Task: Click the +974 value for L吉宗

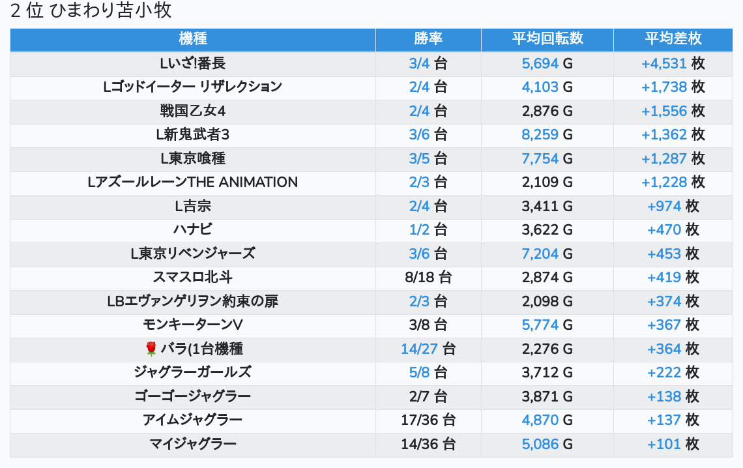Action: 663,206
